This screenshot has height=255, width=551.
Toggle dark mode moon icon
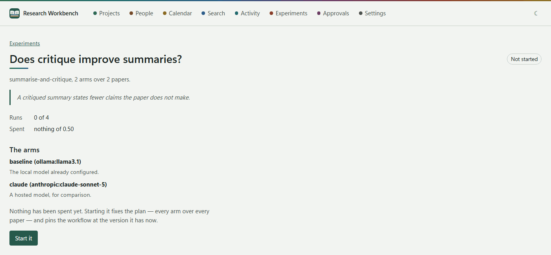536,13
